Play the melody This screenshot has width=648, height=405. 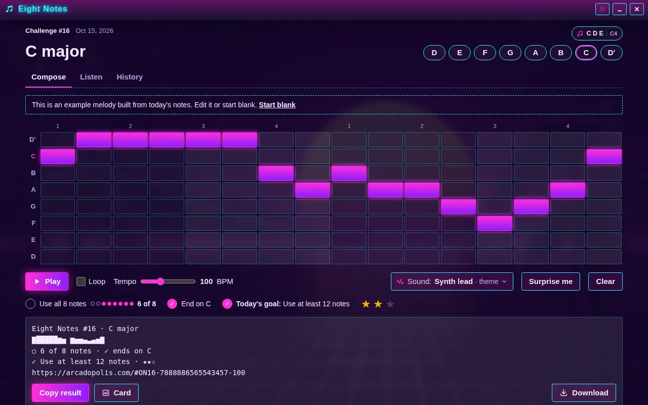tap(47, 281)
